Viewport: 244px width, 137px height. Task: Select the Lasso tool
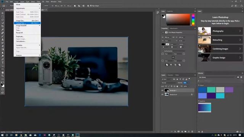[3, 20]
